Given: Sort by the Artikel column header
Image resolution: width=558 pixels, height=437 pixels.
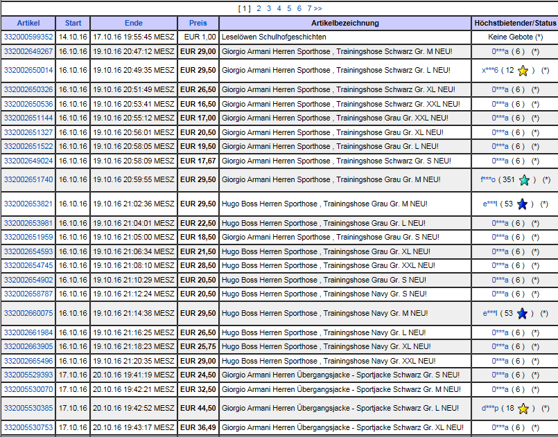Looking at the screenshot, I should [28, 23].
